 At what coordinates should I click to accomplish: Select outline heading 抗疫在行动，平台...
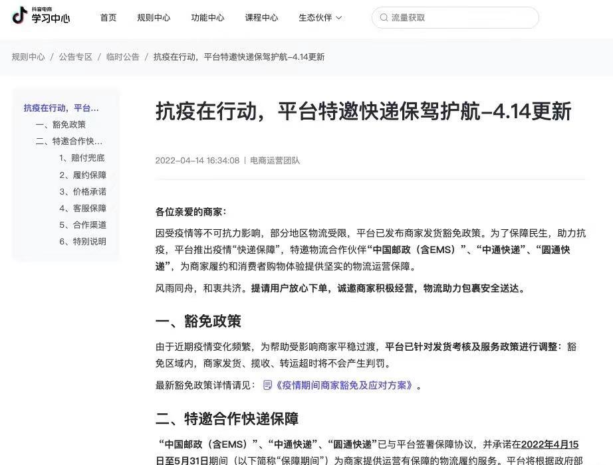coord(61,108)
